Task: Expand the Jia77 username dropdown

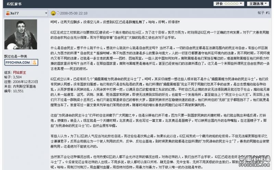Action: 46,13
